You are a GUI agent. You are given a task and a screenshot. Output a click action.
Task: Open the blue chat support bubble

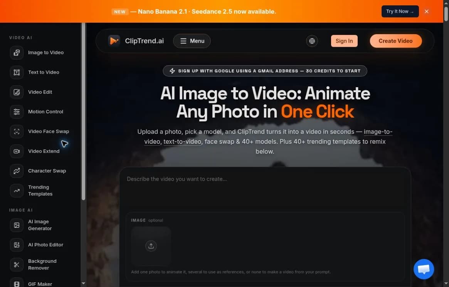424,269
